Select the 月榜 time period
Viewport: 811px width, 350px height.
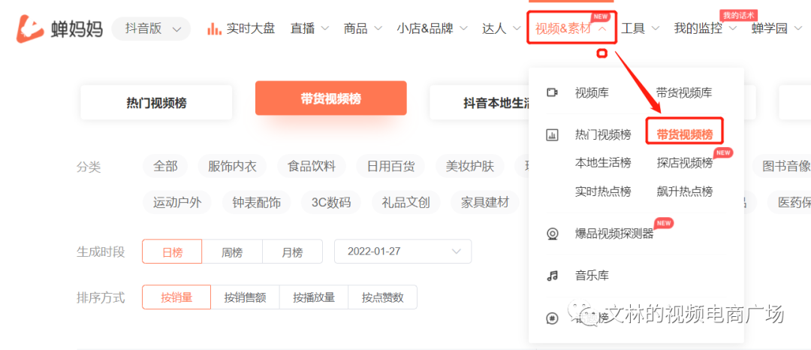(292, 252)
